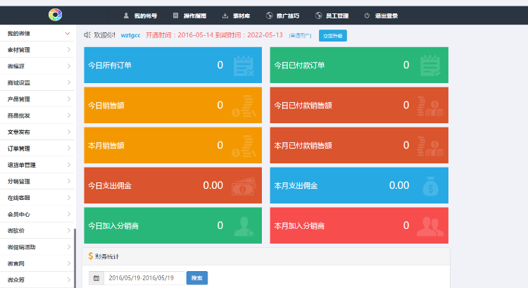Click the person icon beside 我的帐号
Screen dimensions: 528x288
pos(126,15)
